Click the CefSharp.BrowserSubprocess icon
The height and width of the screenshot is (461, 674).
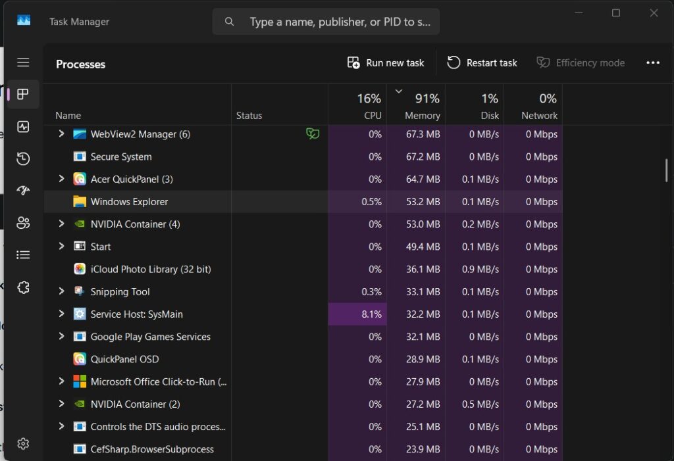coord(80,449)
